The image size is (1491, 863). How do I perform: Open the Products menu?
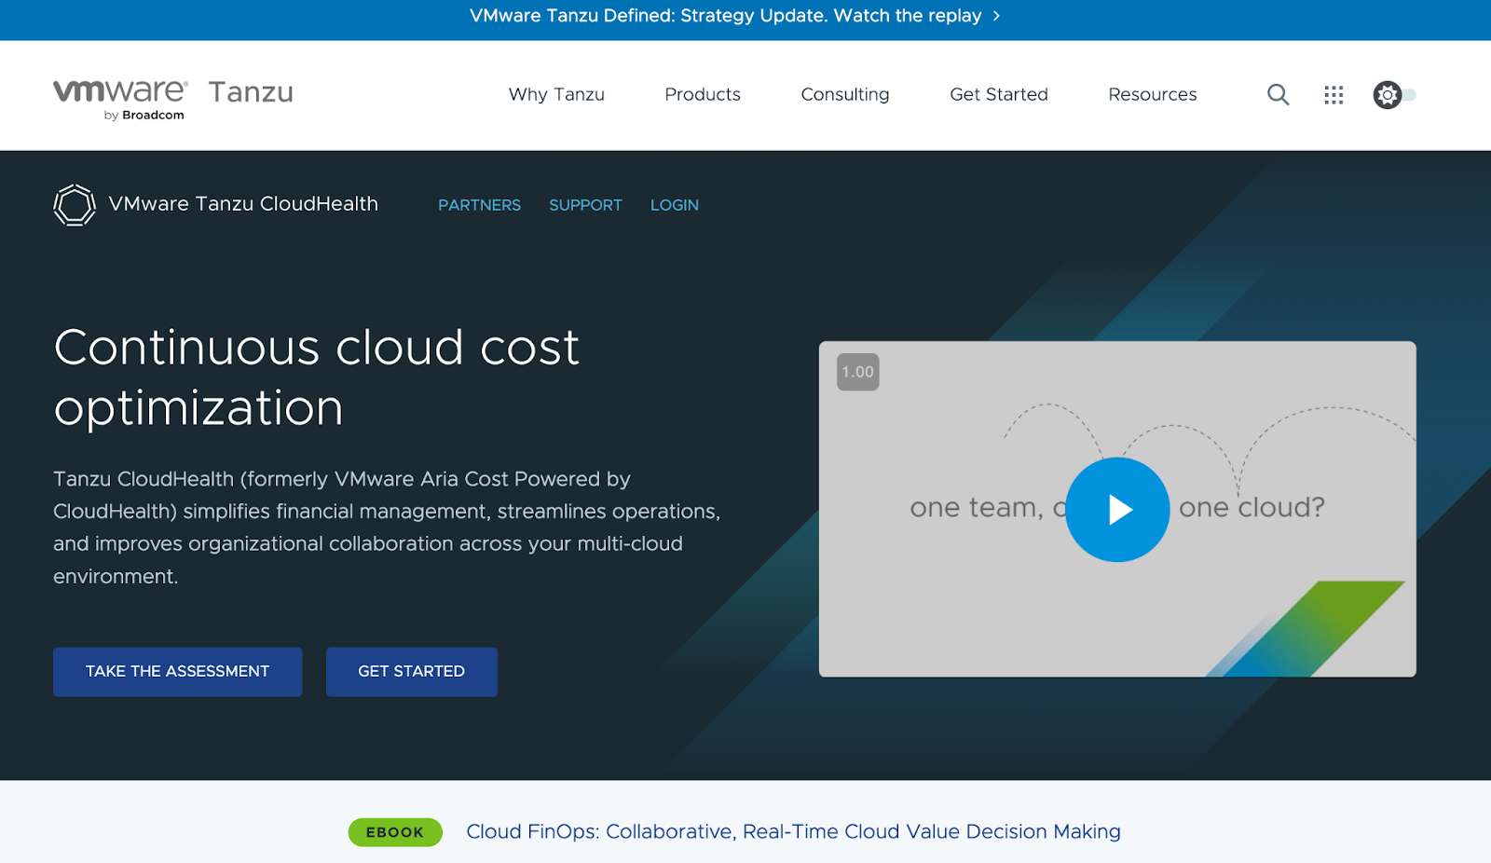(x=703, y=94)
